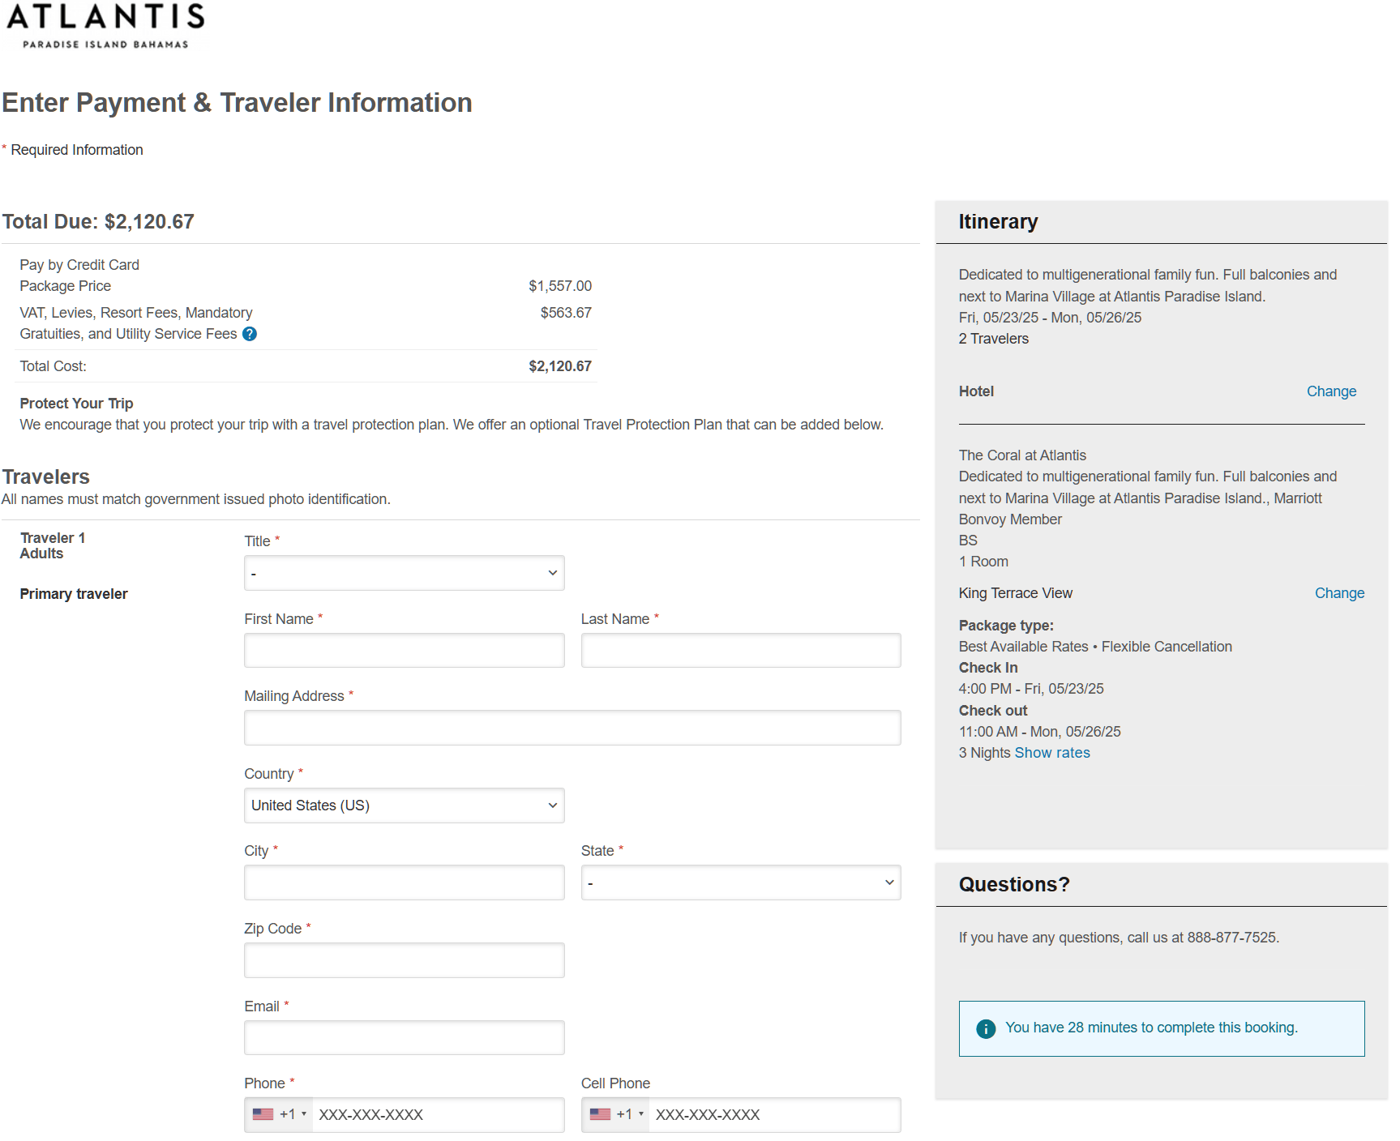Click Change link next to Hotel
This screenshot has height=1141, width=1400.
point(1331,391)
